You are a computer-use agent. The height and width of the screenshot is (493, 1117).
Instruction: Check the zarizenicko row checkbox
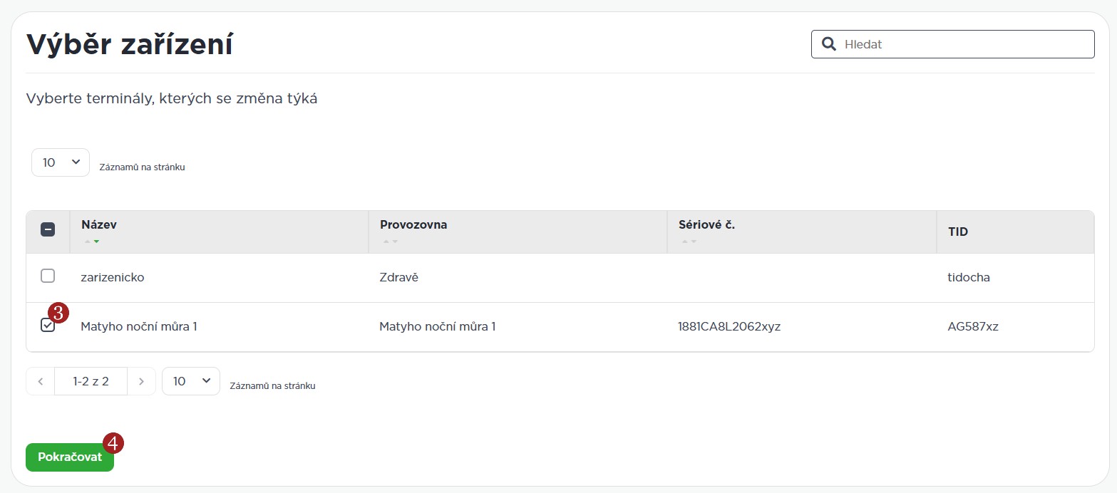(48, 276)
